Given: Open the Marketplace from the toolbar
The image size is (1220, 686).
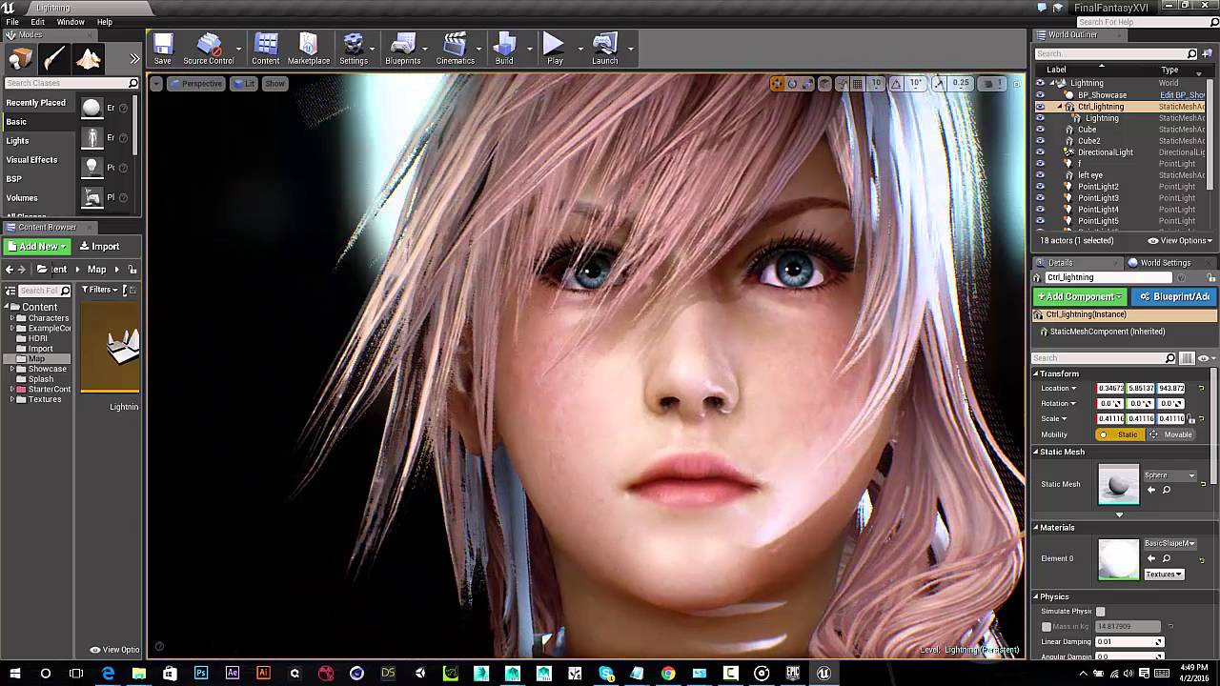Looking at the screenshot, I should pos(309,49).
